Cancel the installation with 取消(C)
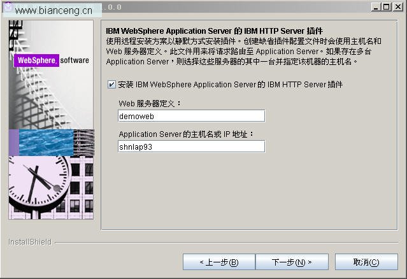Viewport: 407px width, 279px height. point(366,262)
